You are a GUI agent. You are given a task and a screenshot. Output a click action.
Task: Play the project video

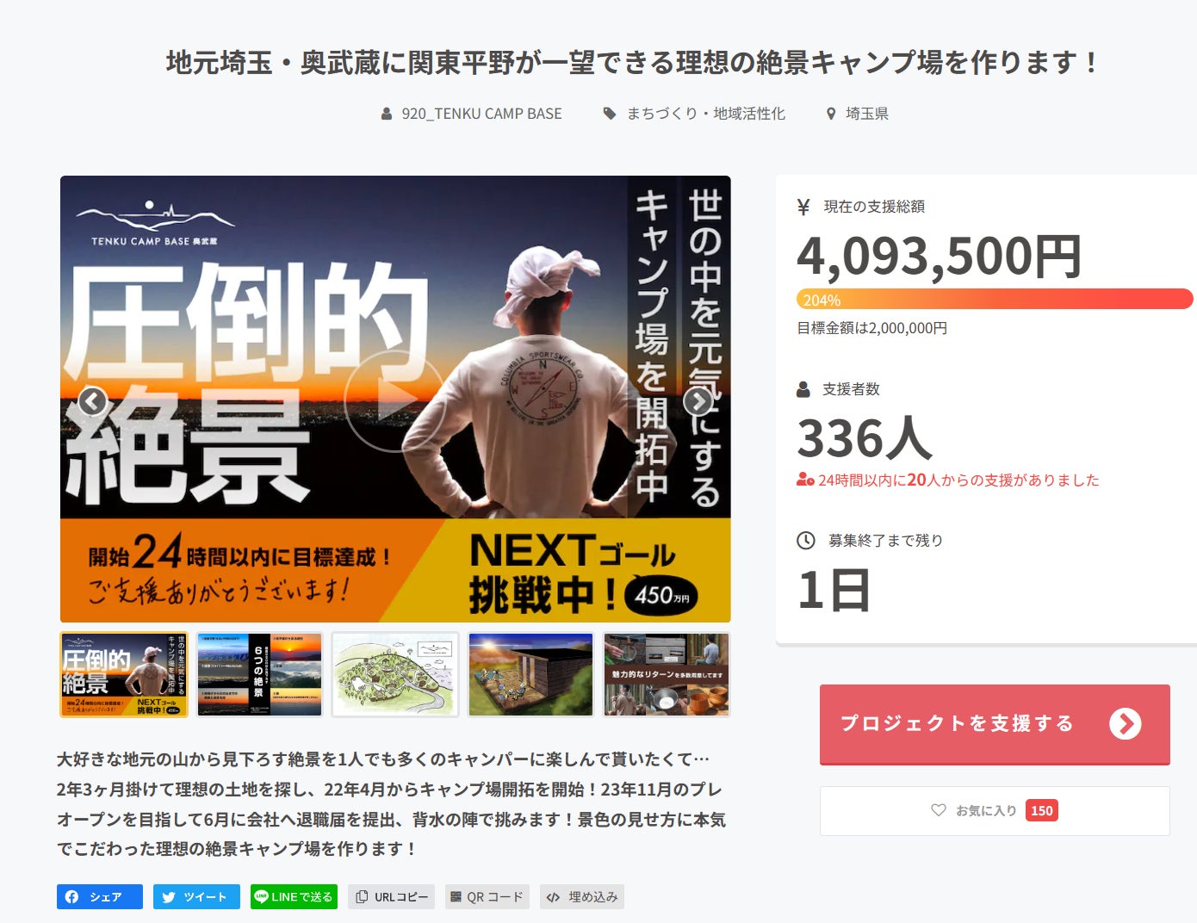pyautogui.click(x=394, y=400)
